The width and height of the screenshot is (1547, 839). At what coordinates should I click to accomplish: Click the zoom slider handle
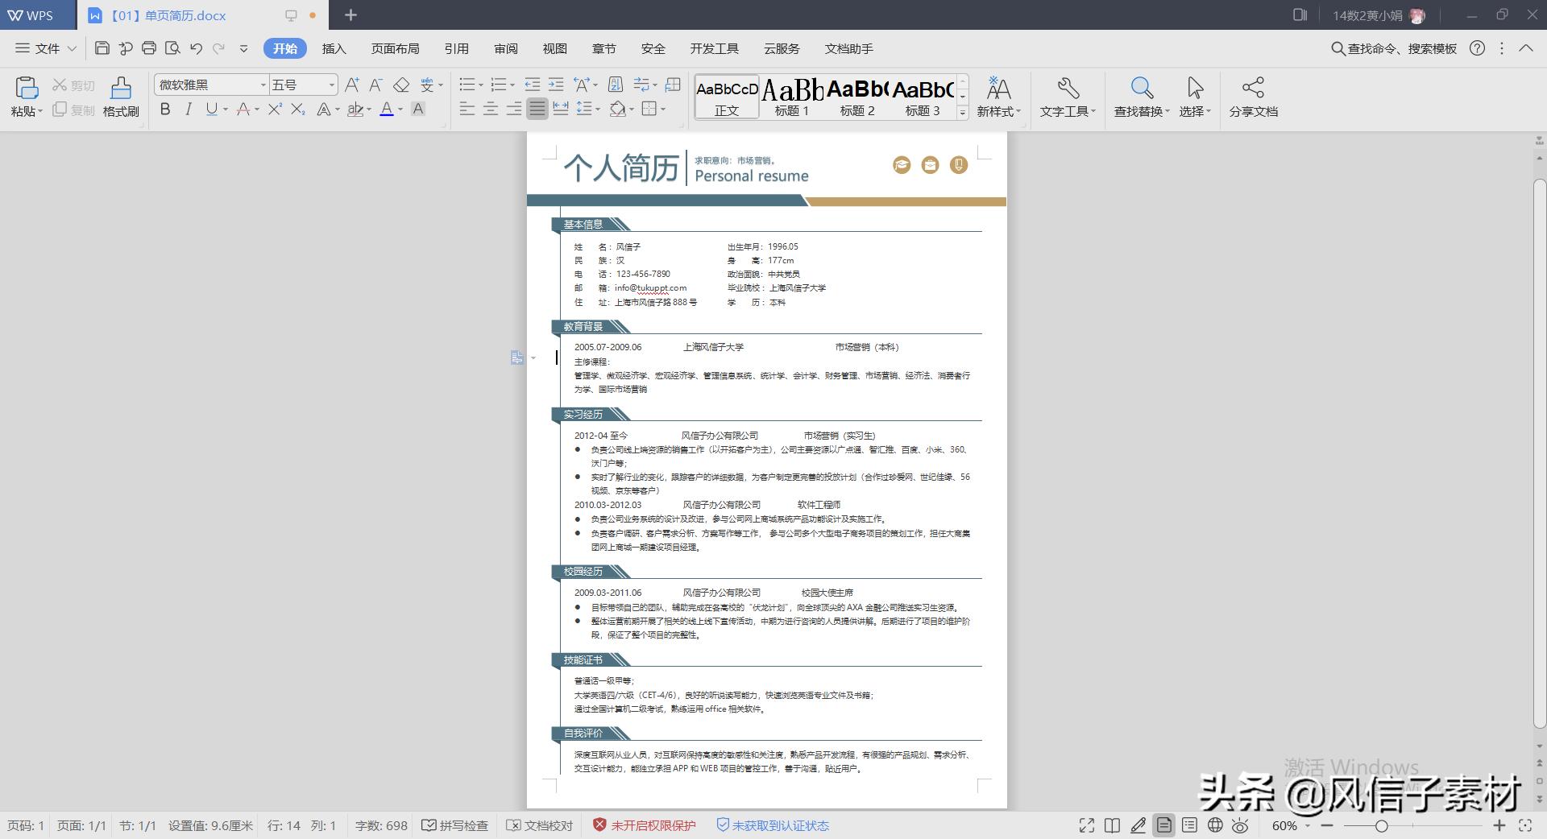click(1381, 825)
